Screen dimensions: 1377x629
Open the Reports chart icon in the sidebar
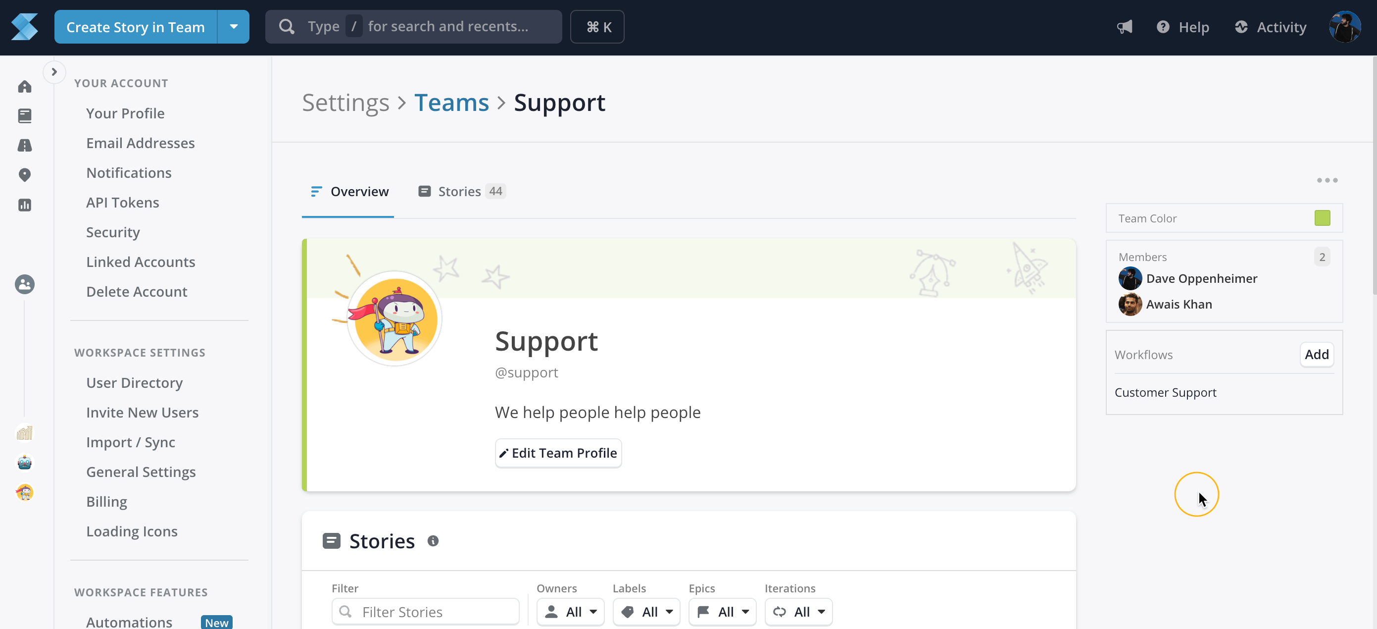25,205
